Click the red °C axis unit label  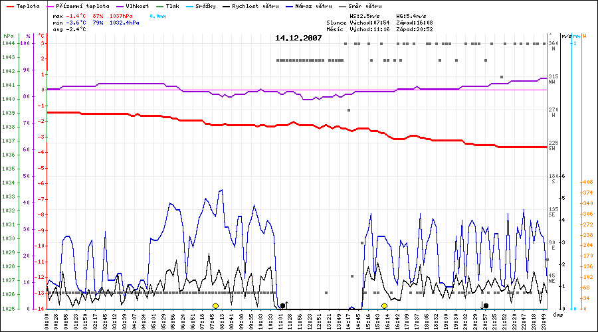pos(41,37)
